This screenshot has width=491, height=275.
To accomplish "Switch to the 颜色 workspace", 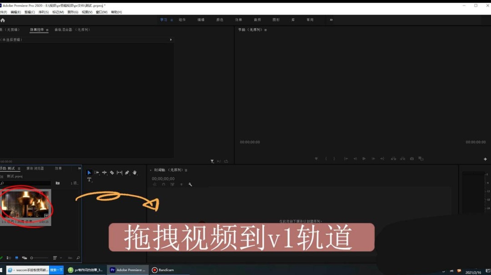I will (220, 20).
